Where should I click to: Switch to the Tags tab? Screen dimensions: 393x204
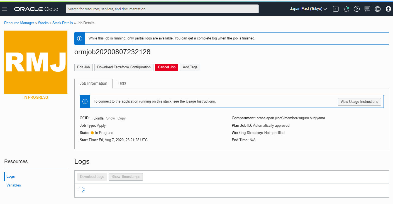pyautogui.click(x=121, y=83)
